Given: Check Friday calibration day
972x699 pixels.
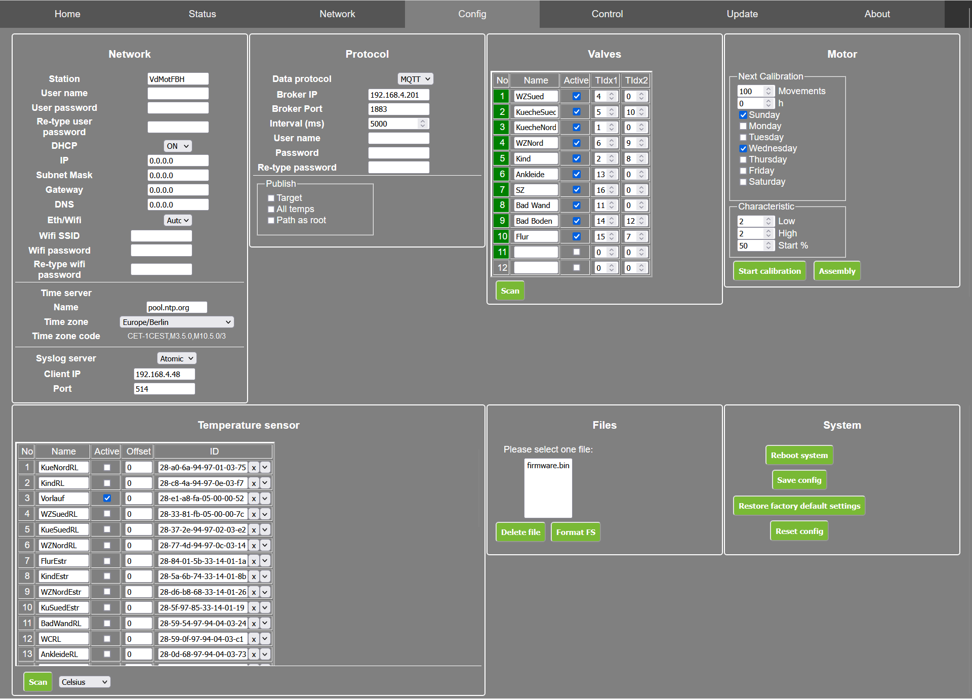Looking at the screenshot, I should pos(743,171).
